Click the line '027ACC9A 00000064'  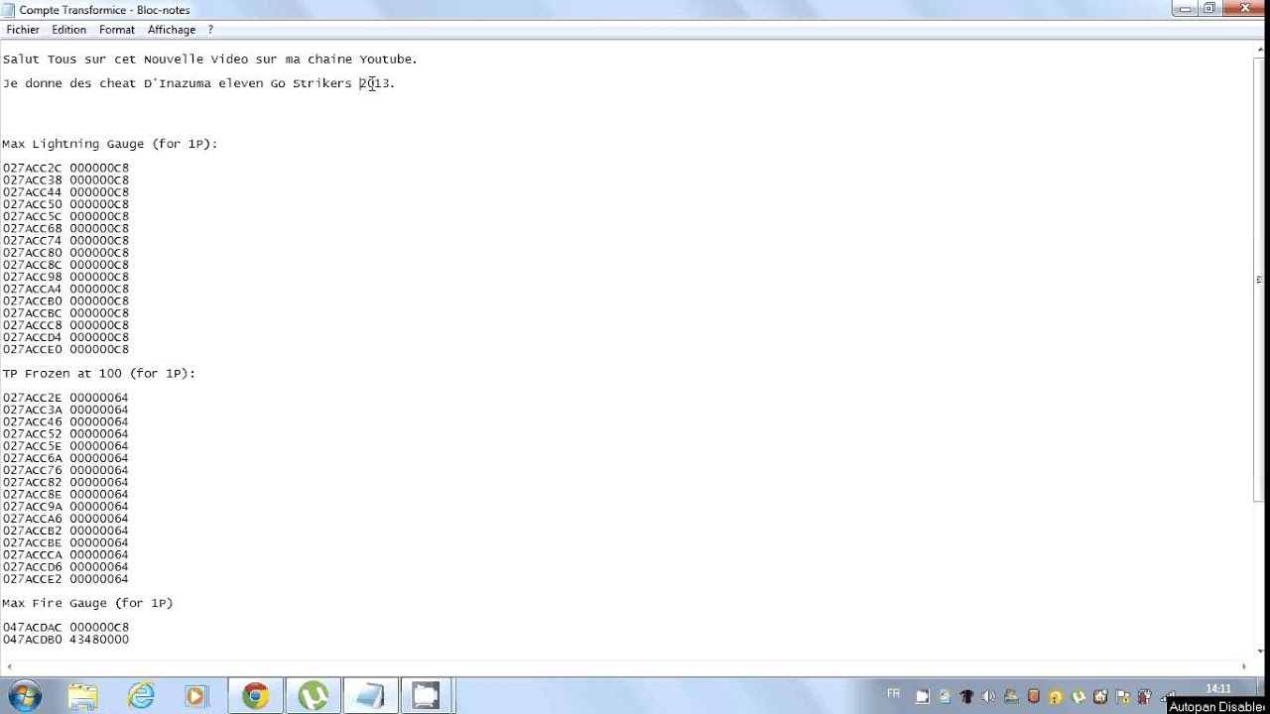point(65,507)
